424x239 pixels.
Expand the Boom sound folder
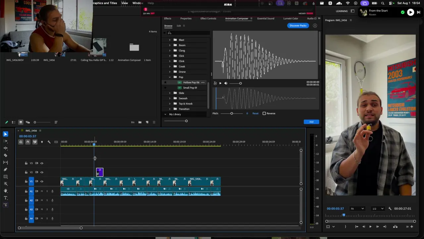click(x=170, y=45)
